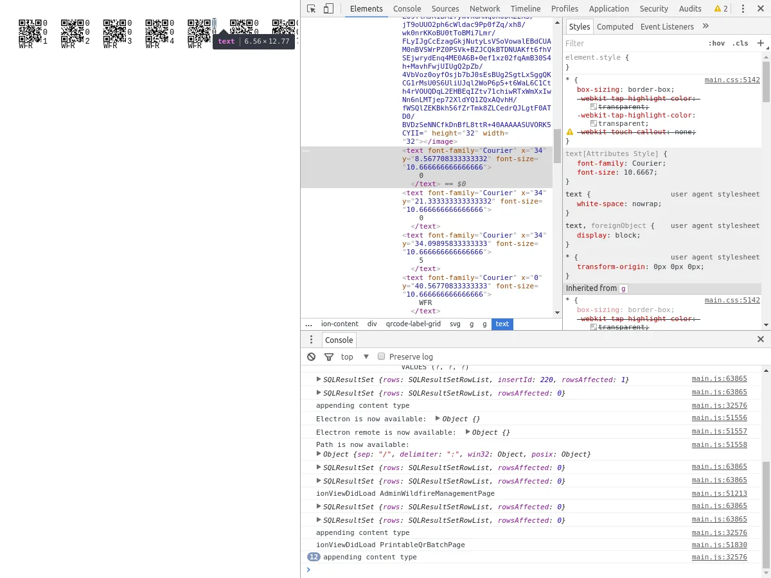The height and width of the screenshot is (578, 771).
Task: Open the Timeline tab
Action: (x=526, y=8)
